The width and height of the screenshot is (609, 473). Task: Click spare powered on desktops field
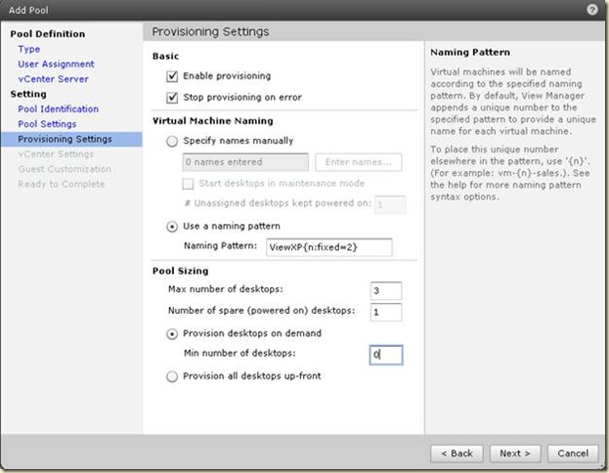tap(385, 312)
